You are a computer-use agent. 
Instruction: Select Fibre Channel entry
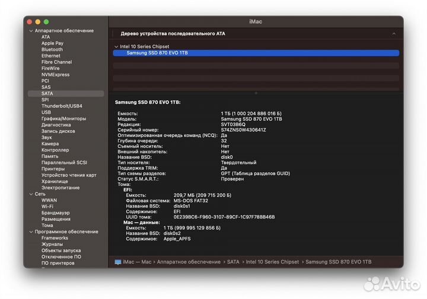coord(57,62)
